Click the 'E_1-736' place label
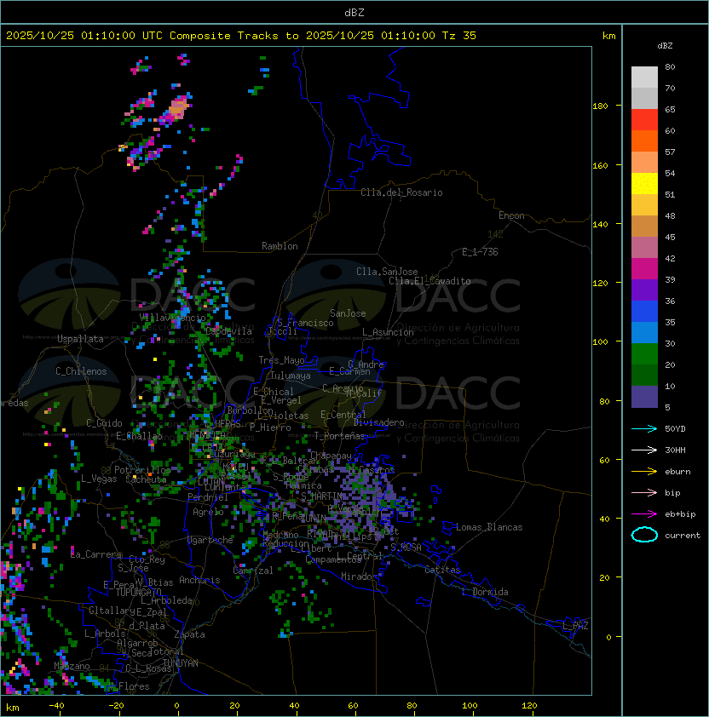The image size is (709, 717). click(480, 252)
